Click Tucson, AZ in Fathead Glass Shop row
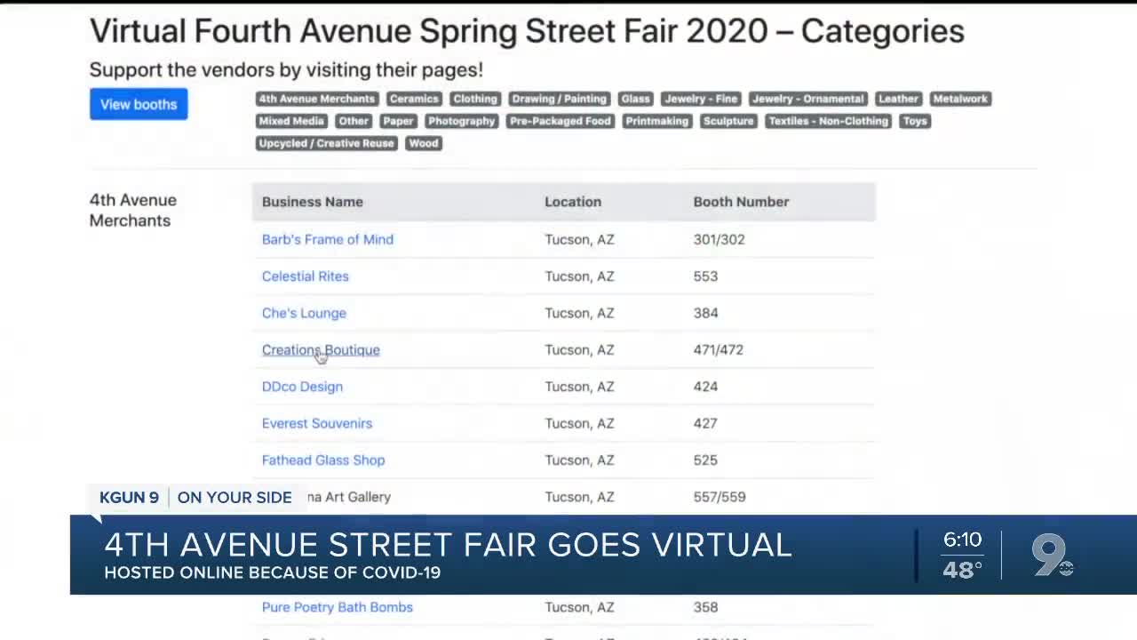This screenshot has width=1137, height=640. pyautogui.click(x=580, y=460)
